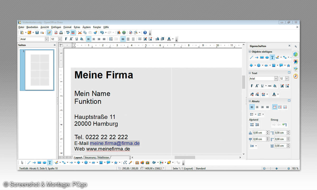Close the Eigenschaften sidebar panel
The image size is (317, 190).
(289, 46)
